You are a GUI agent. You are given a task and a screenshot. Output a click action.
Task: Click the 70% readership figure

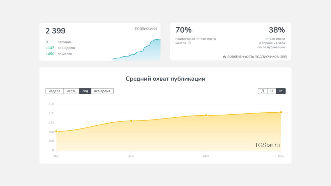pyautogui.click(x=184, y=30)
